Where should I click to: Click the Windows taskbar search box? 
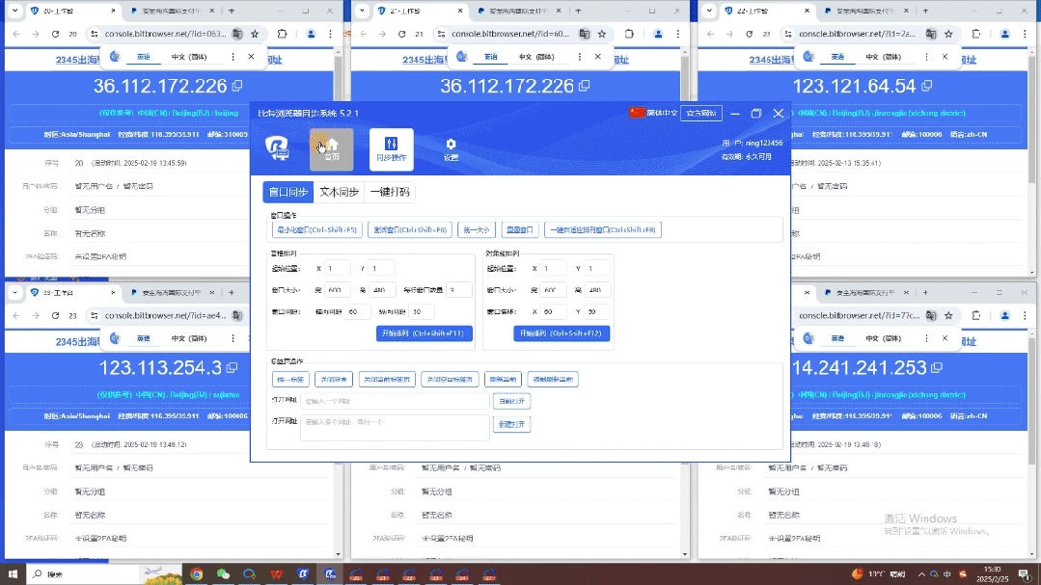83,573
